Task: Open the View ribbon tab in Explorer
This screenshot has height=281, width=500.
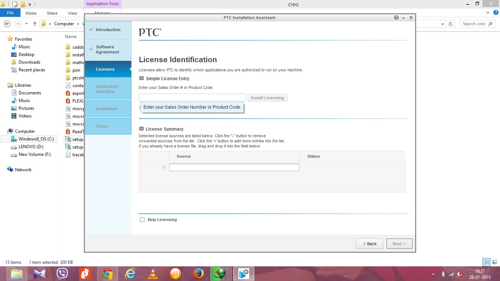Action: [x=72, y=13]
